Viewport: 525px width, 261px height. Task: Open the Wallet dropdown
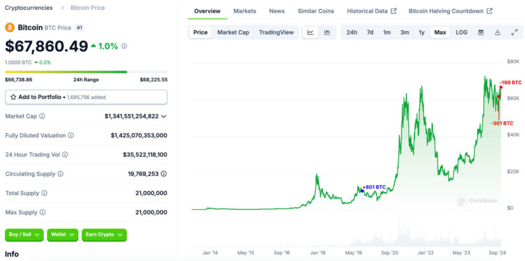(x=63, y=235)
